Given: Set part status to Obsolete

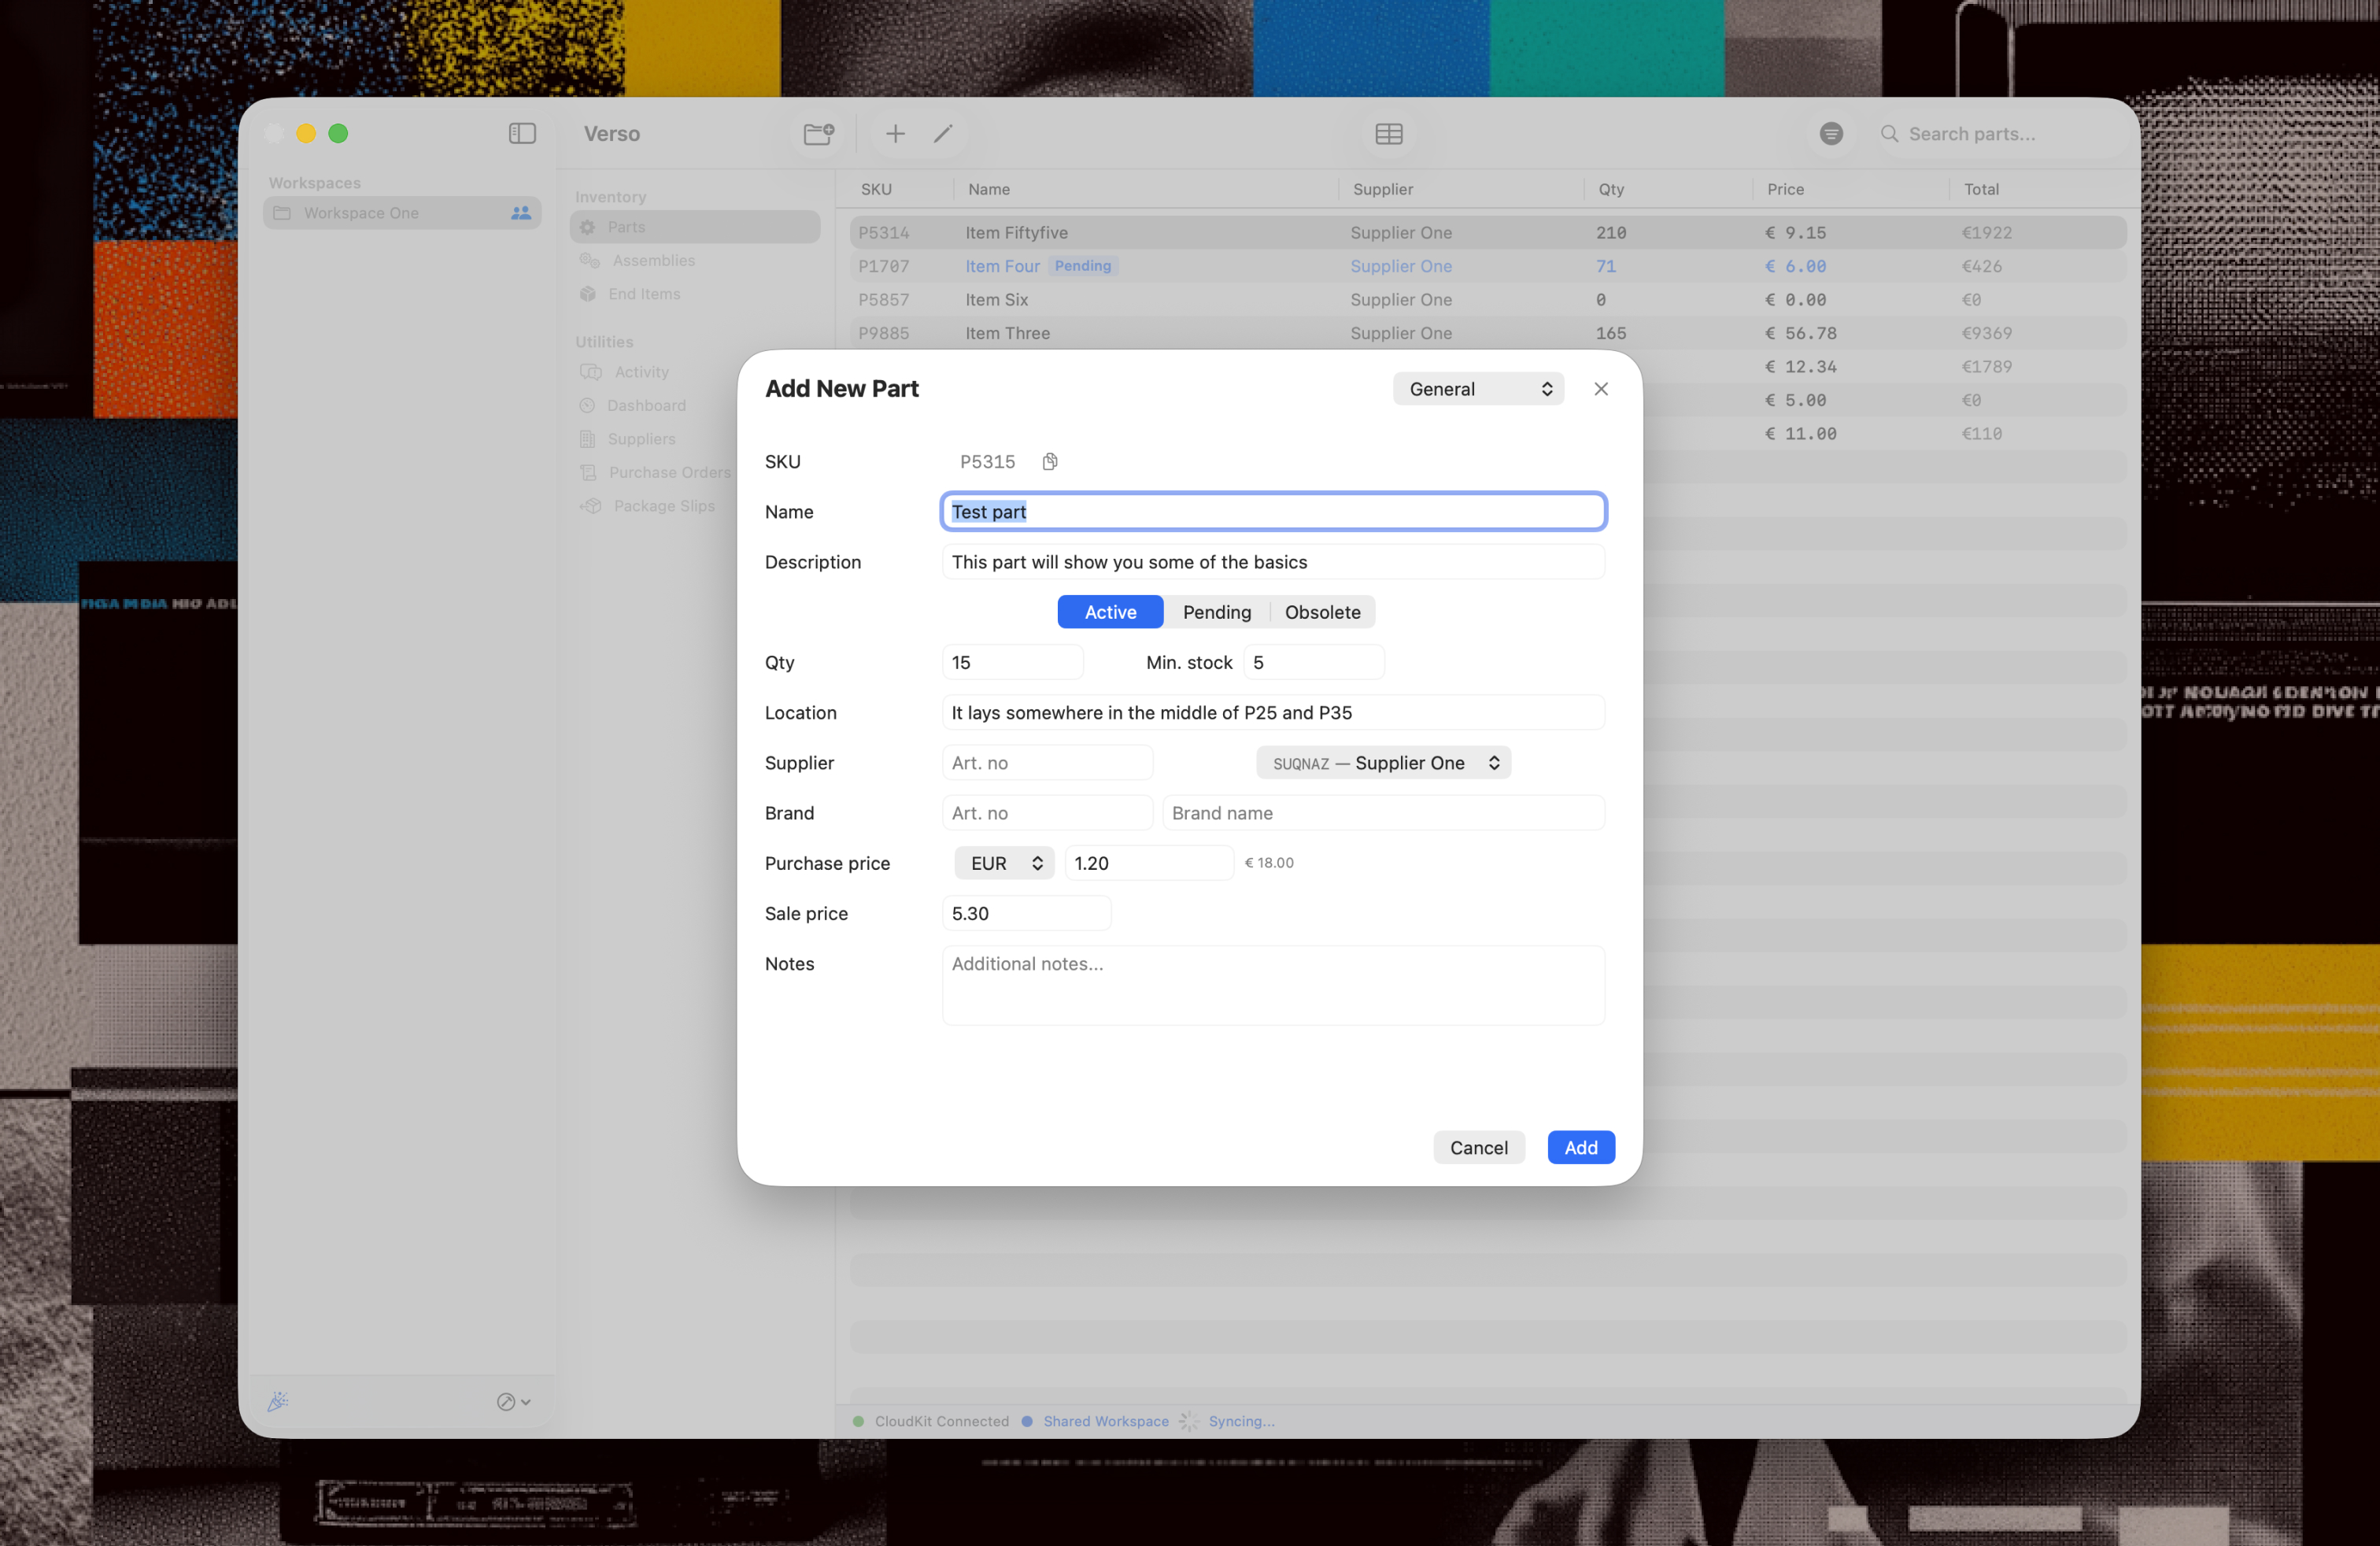Looking at the screenshot, I should pyautogui.click(x=1322, y=612).
